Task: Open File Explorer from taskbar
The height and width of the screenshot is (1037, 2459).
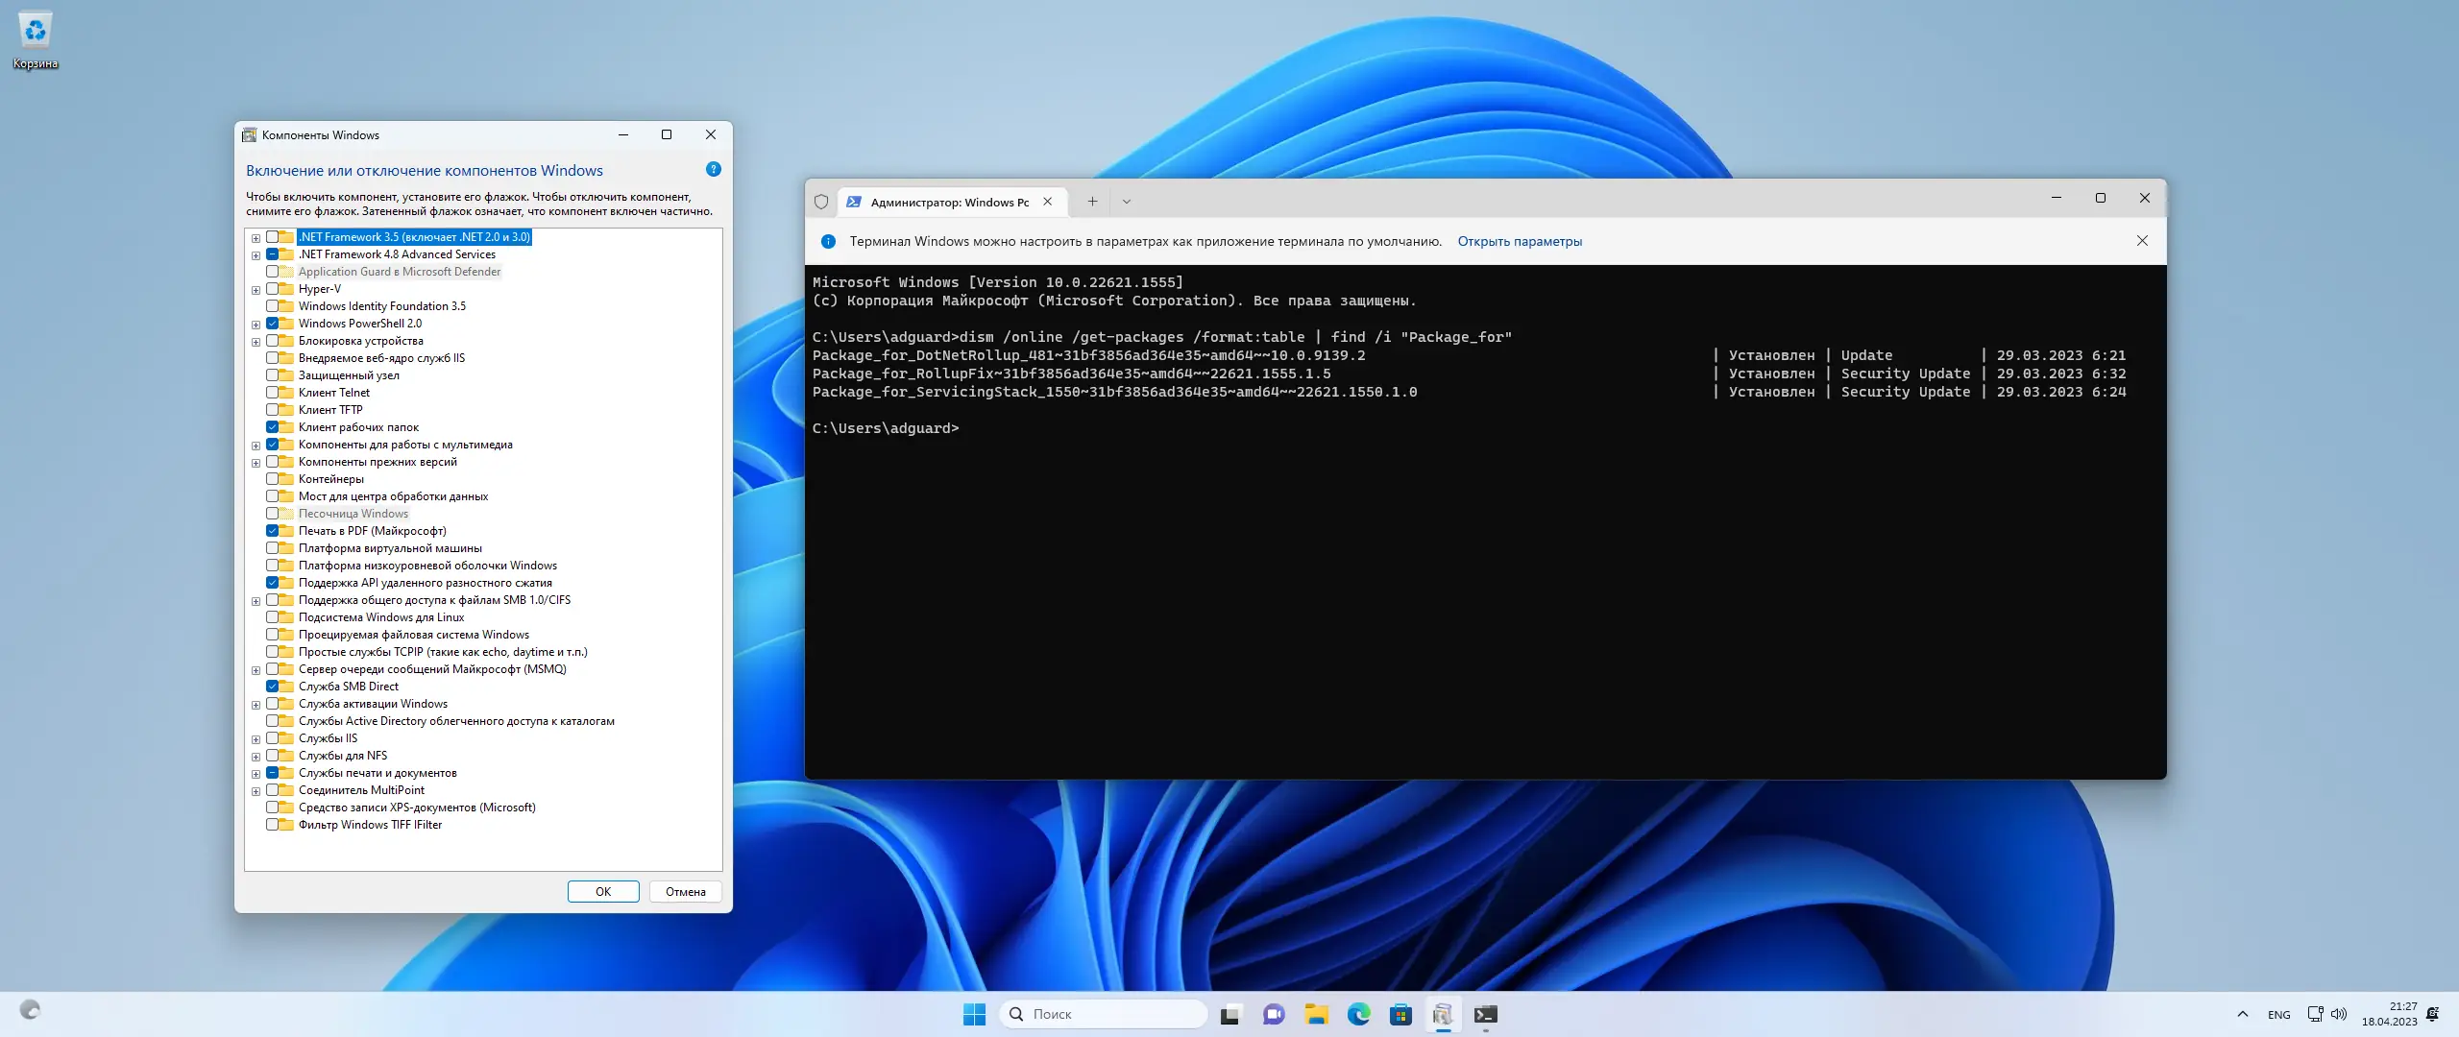Action: pos(1316,1014)
